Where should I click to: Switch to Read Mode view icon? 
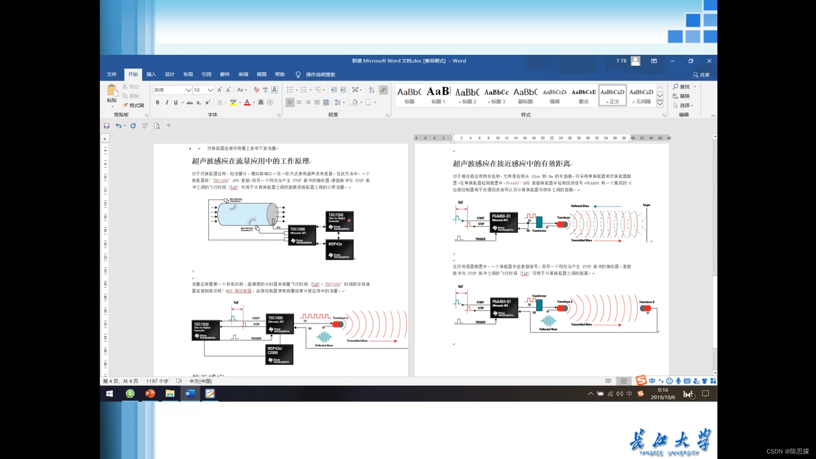(x=608, y=381)
